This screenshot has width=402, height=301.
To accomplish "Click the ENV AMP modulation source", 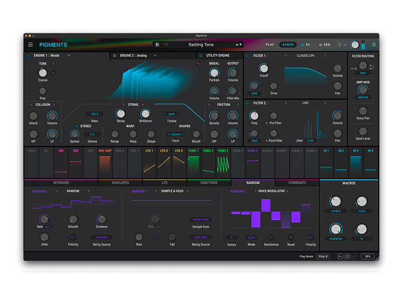I will click(x=105, y=162).
